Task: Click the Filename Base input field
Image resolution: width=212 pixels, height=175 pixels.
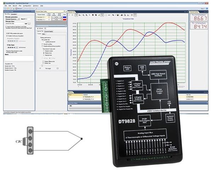Action: click(x=15, y=23)
